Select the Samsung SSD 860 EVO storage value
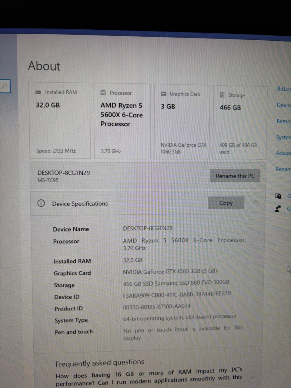The width and height of the screenshot is (291, 388). point(176,283)
